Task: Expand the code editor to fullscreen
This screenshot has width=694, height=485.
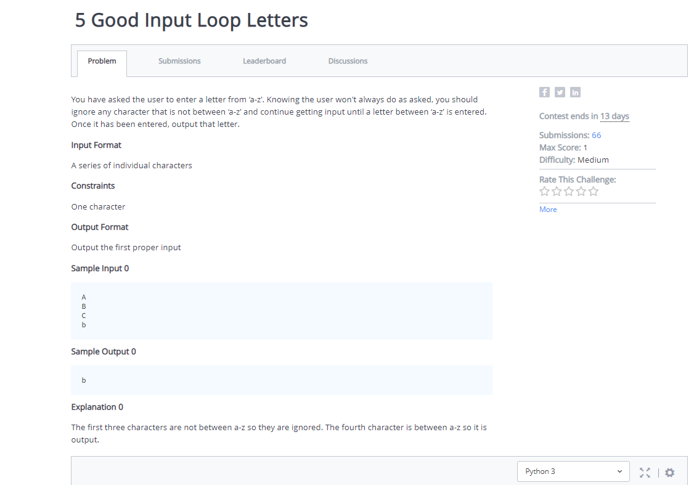Action: [x=645, y=472]
